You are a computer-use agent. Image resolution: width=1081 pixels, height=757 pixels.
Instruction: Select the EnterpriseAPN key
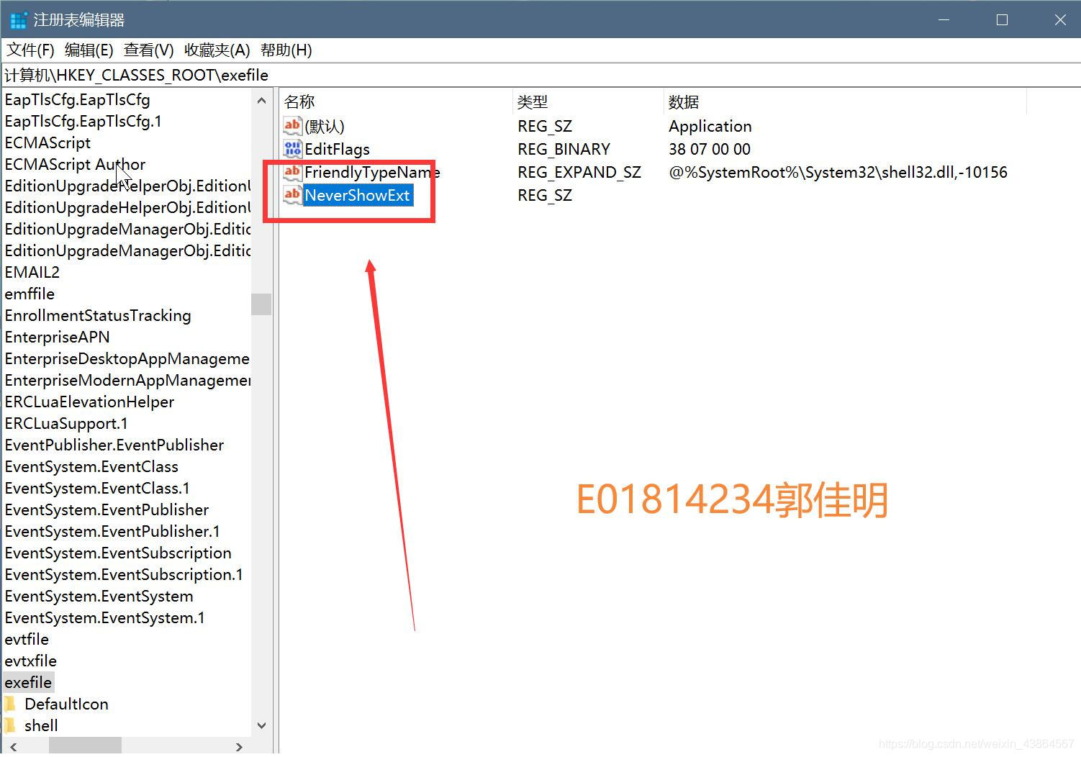coord(57,337)
